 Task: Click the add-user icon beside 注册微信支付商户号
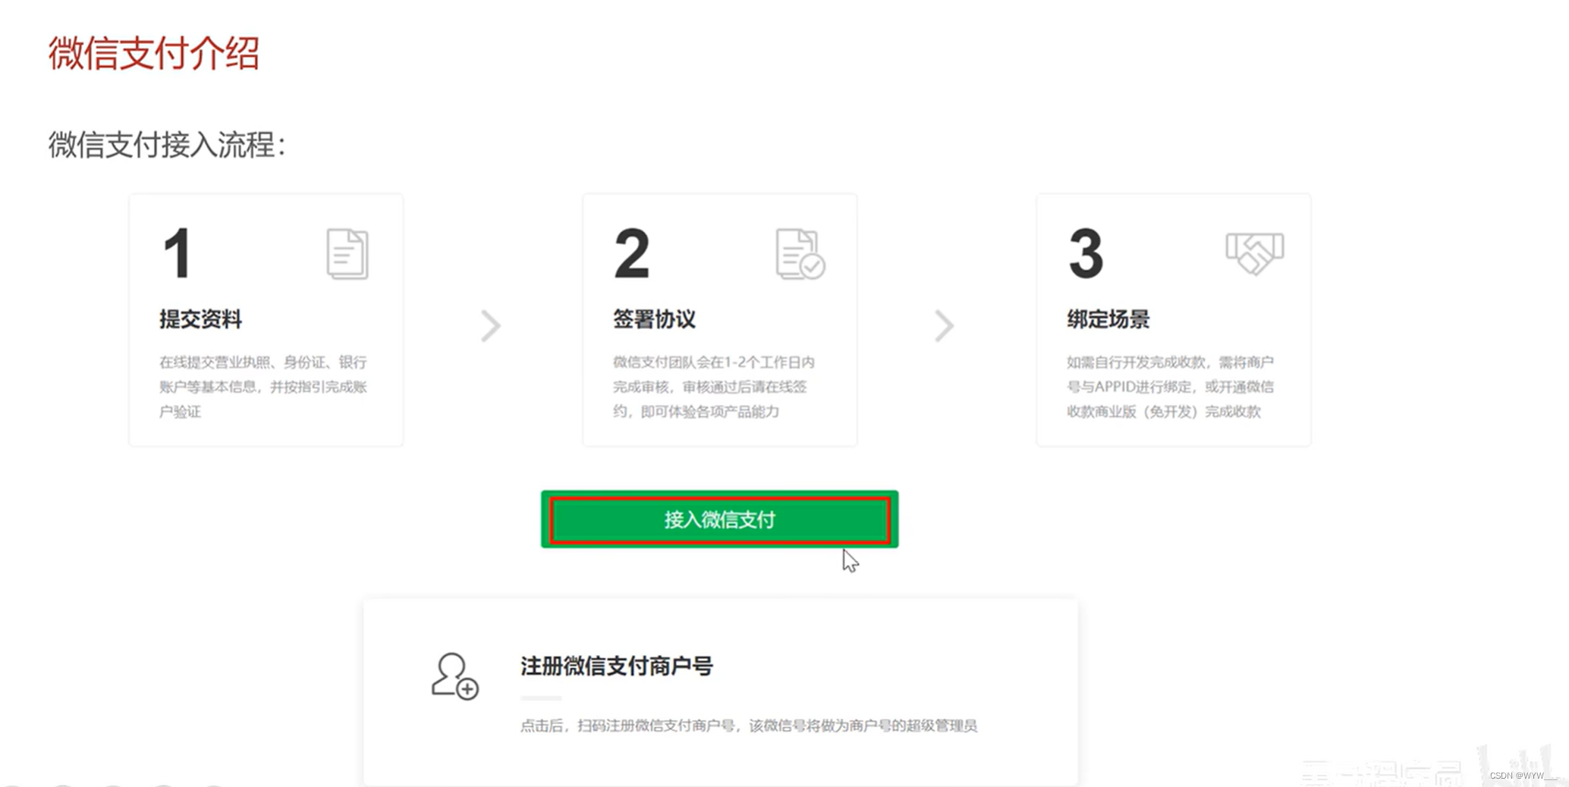pos(454,676)
